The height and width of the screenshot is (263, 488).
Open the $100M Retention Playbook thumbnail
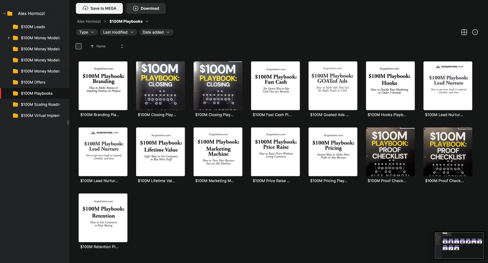pos(103,217)
